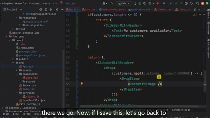Click CardWithImage breadcrumb
This screenshot has width=210, height=118.
(x=181, y=110)
